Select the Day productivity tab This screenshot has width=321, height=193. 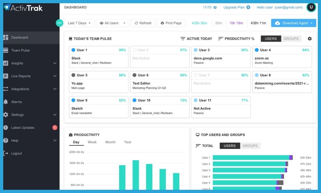point(76,142)
